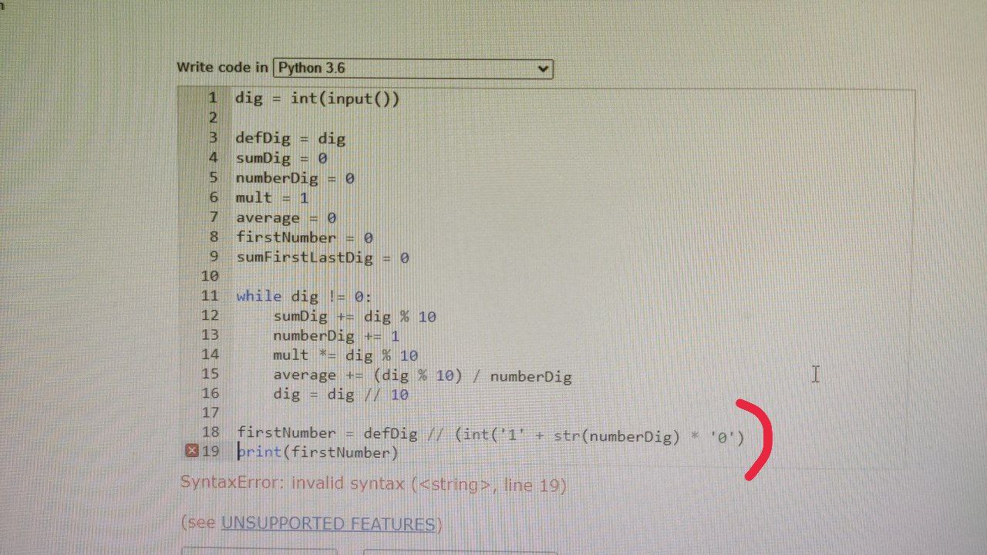987x555 pixels.
Task: Click the line 'numberDig = 0'
Action: (x=295, y=178)
